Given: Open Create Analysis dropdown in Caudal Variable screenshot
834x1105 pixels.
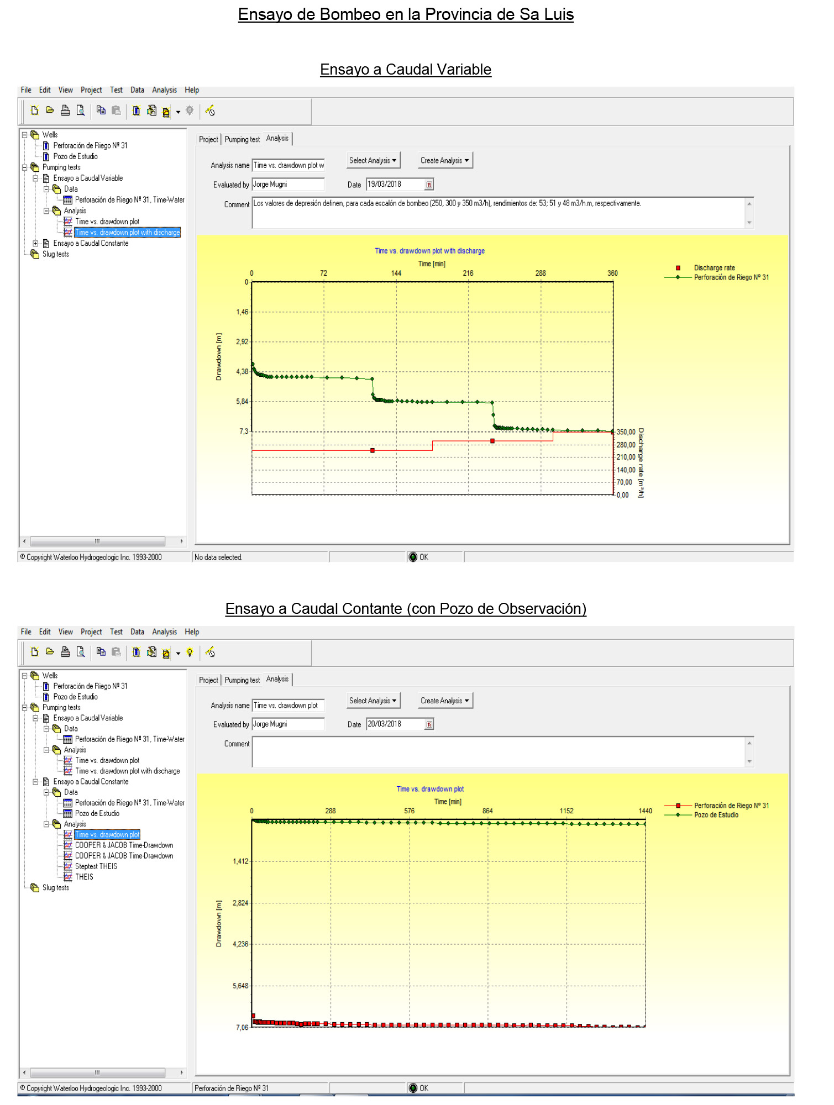Looking at the screenshot, I should point(445,160).
